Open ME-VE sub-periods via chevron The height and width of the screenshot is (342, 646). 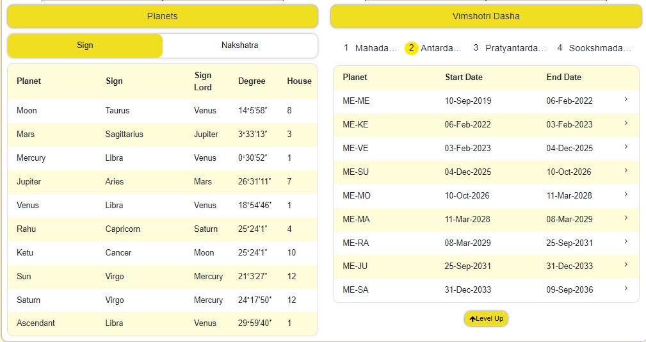(x=626, y=147)
